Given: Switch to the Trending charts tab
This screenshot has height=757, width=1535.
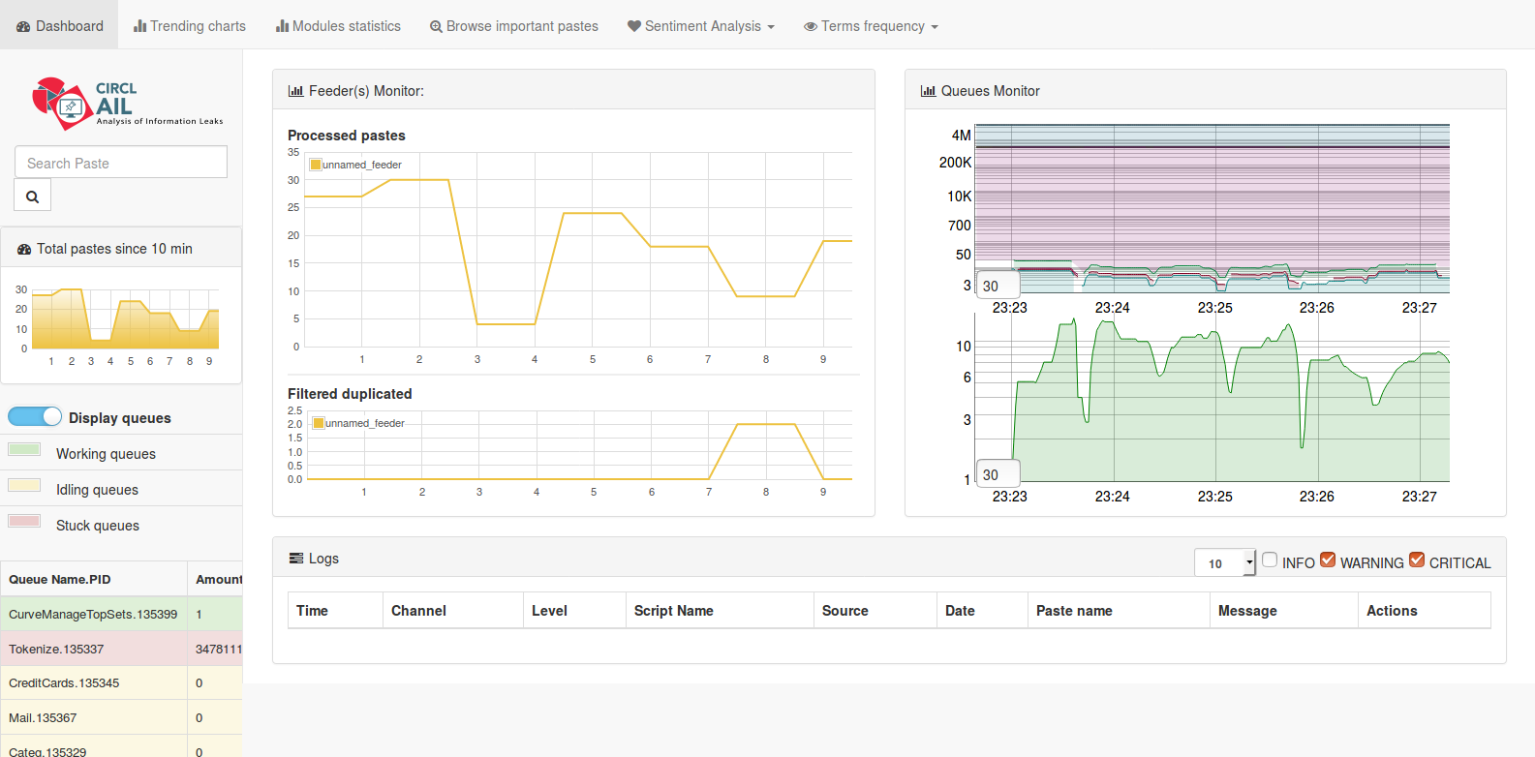Looking at the screenshot, I should 190,26.
